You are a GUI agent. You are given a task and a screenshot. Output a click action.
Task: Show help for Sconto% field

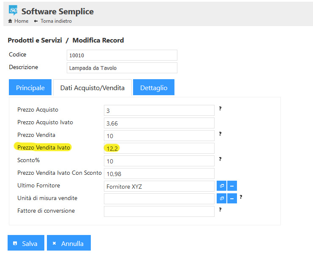(220, 159)
